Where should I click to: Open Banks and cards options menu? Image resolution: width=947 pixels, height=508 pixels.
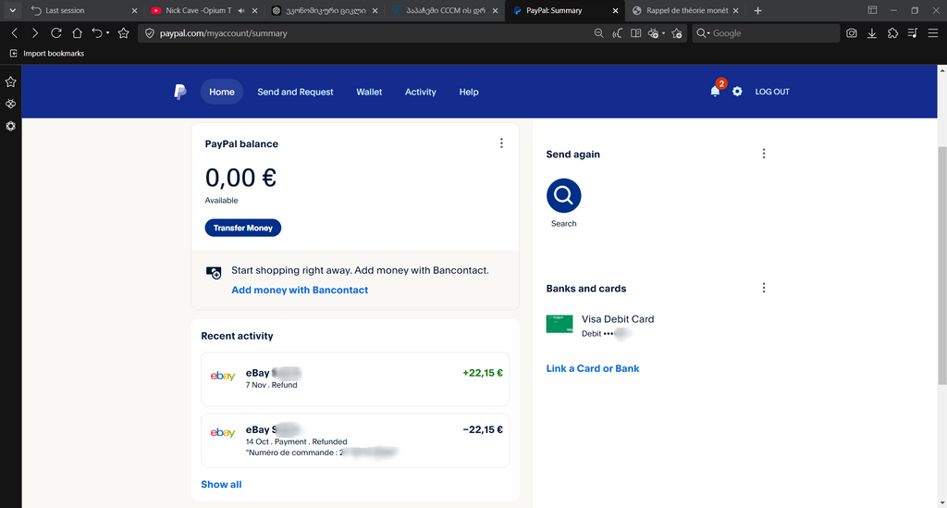763,288
